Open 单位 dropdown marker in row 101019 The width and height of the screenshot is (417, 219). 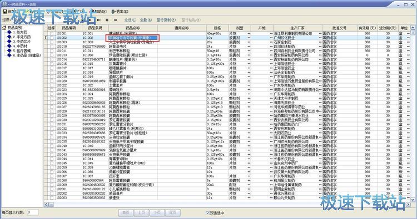(x=408, y=77)
